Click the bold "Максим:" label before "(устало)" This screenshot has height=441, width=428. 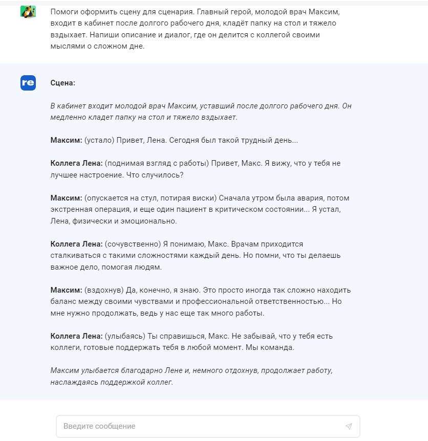point(66,140)
